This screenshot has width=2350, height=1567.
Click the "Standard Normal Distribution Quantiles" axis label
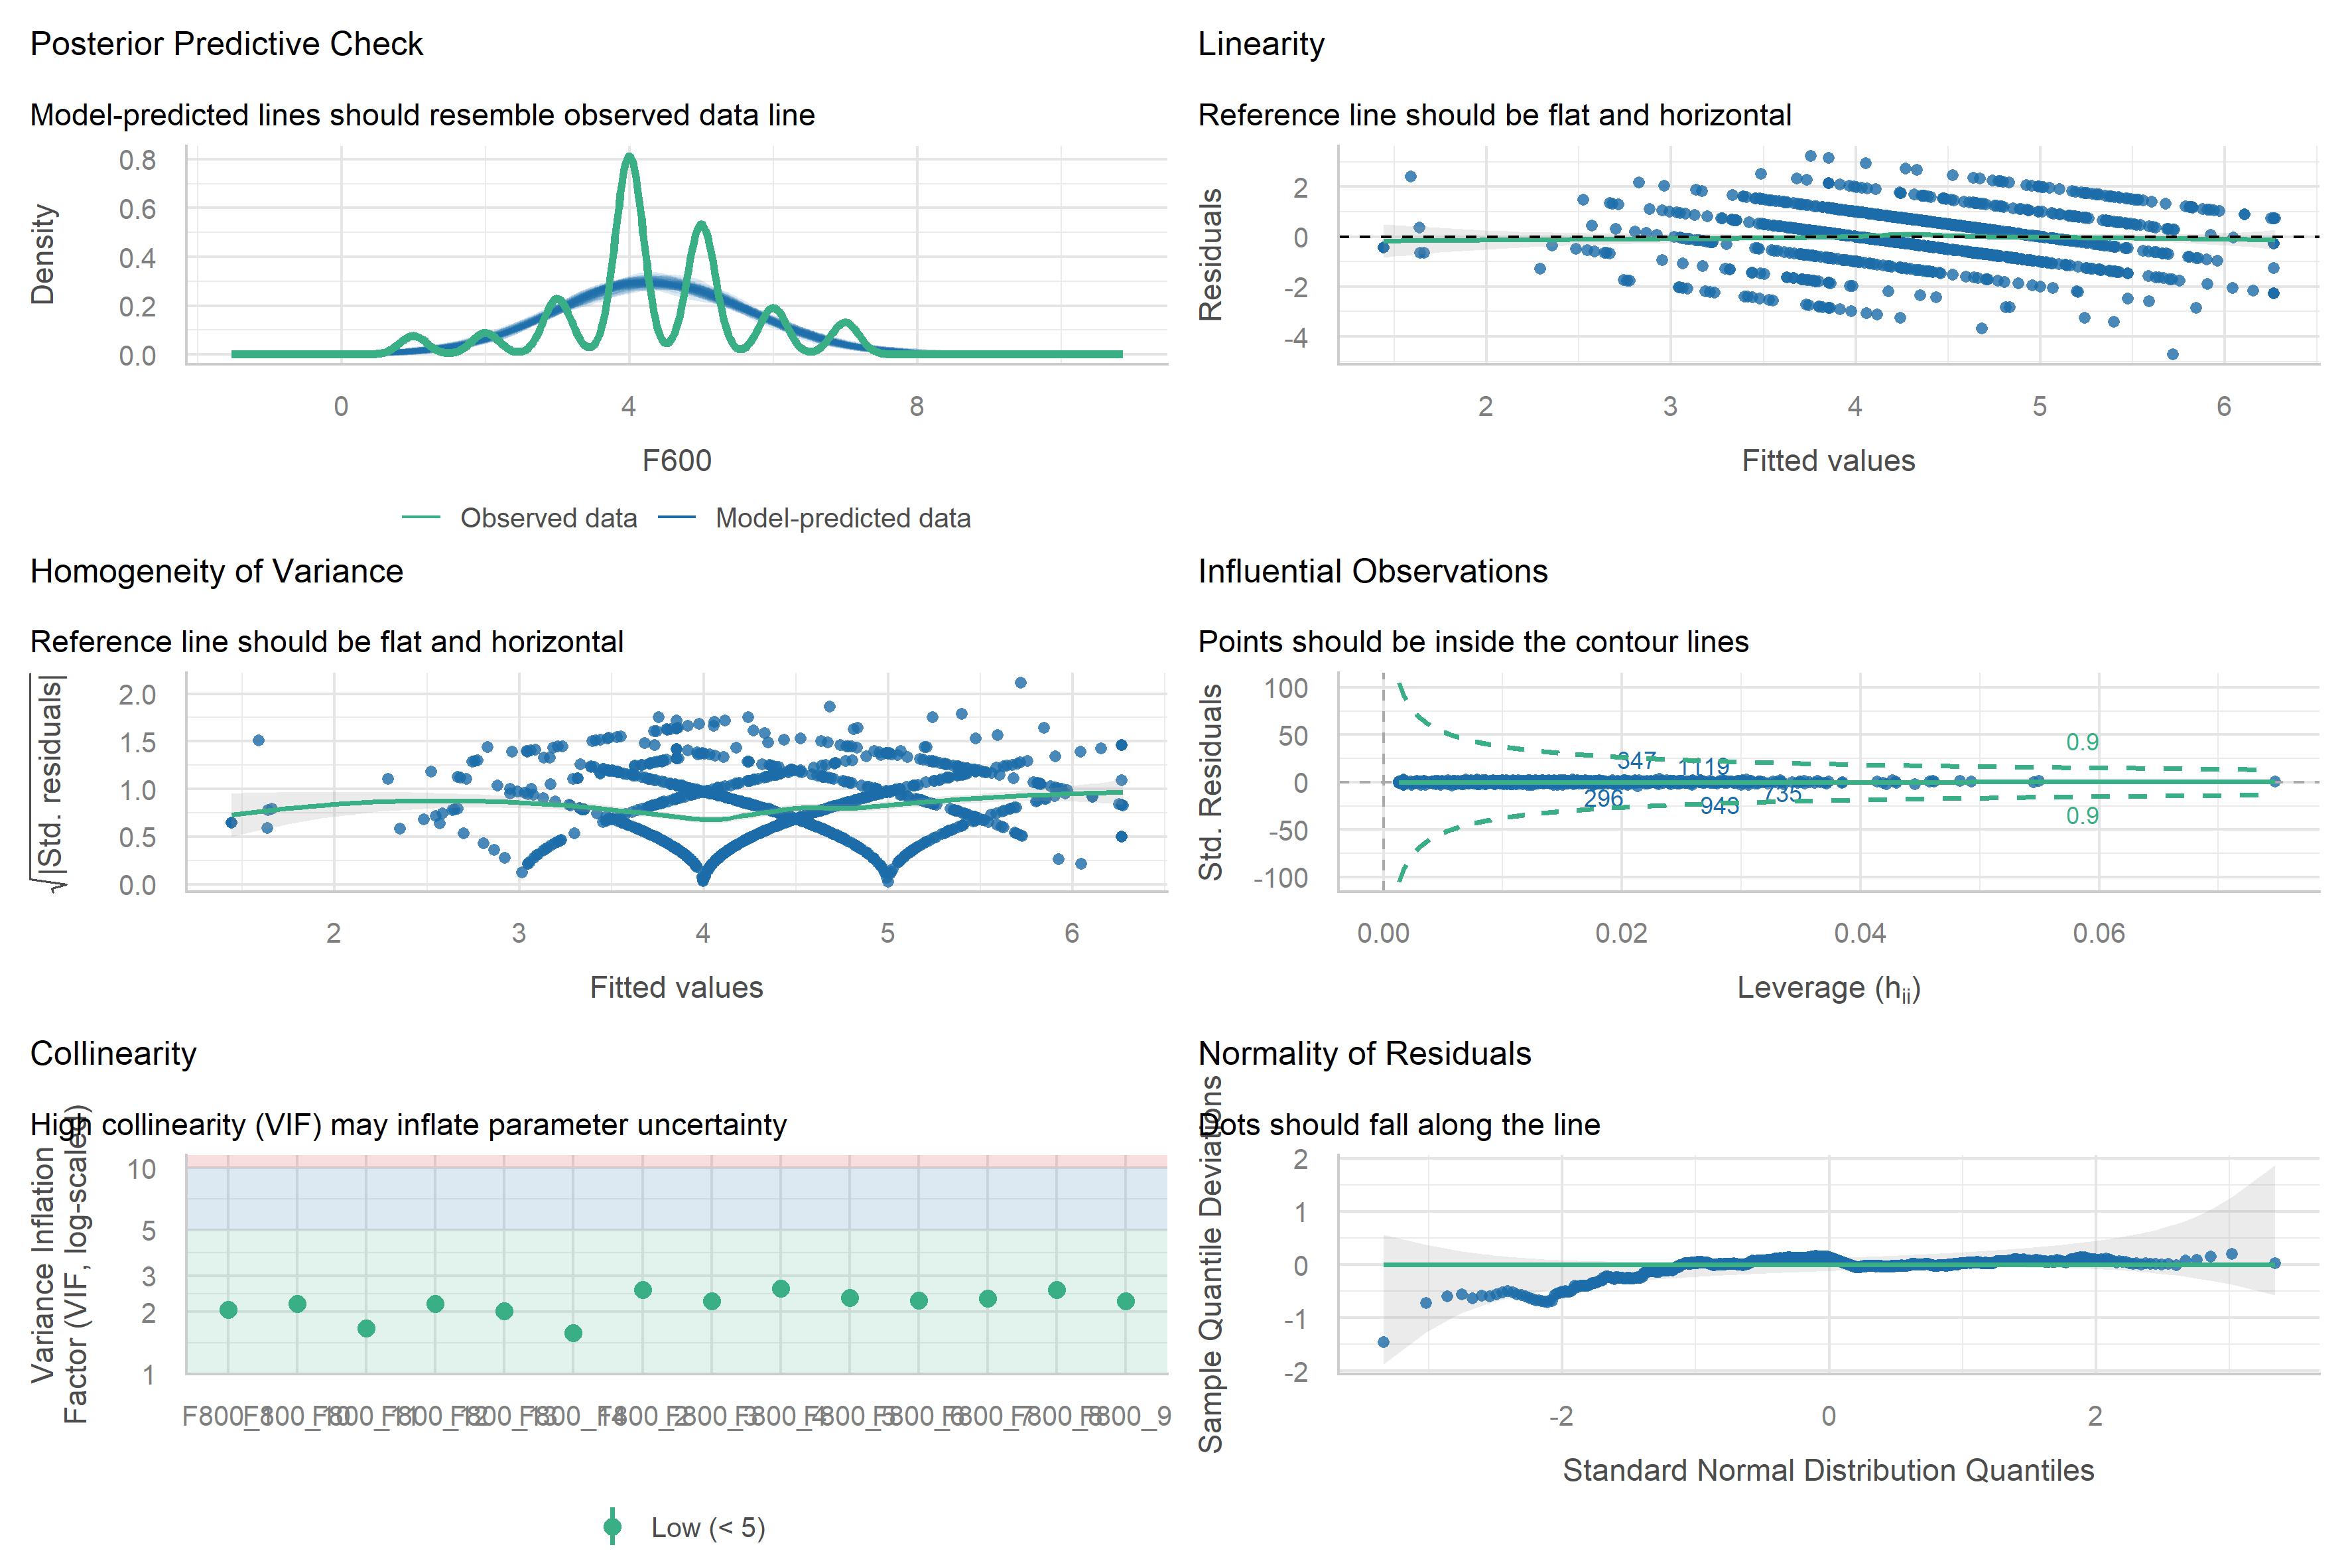coord(1829,1470)
